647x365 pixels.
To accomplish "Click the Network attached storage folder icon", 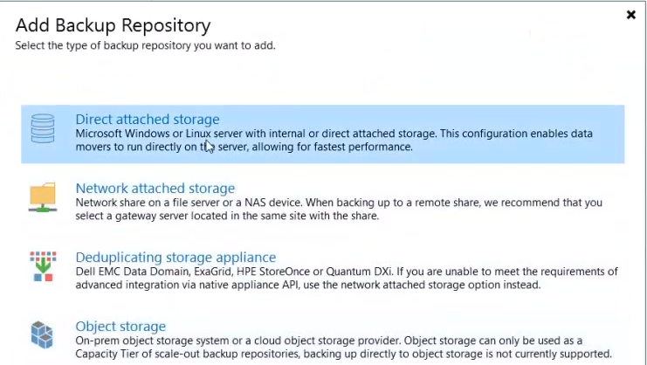I will click(x=42, y=196).
